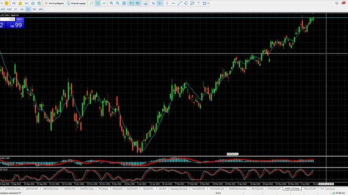Click the yellow icon at toolbar start
This screenshot has width=348, height=195.
point(7,3)
